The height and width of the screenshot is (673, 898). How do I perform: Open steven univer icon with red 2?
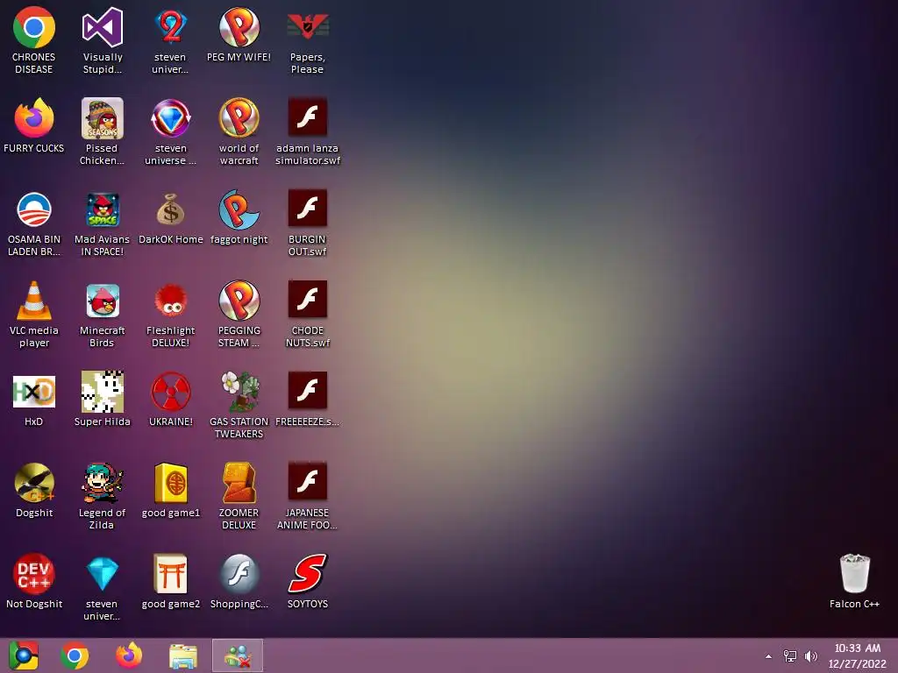pyautogui.click(x=171, y=40)
